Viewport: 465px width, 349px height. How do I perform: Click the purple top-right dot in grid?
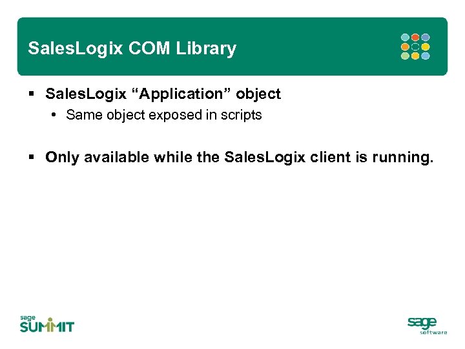coord(426,37)
